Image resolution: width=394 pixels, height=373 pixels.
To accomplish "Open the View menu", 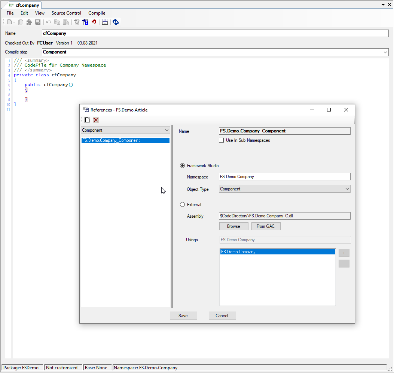I will (x=40, y=13).
